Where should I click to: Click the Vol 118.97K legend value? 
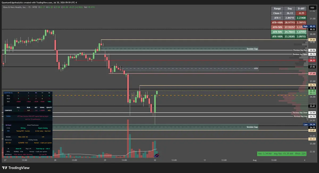coord(89,7)
